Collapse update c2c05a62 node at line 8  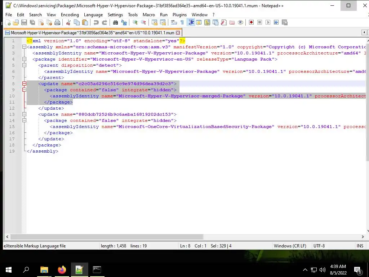(x=24, y=84)
